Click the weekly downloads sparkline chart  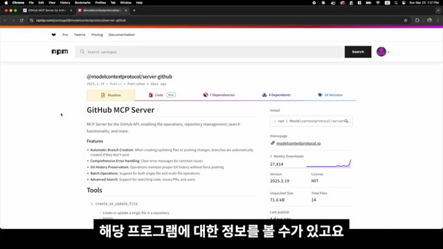(329, 163)
